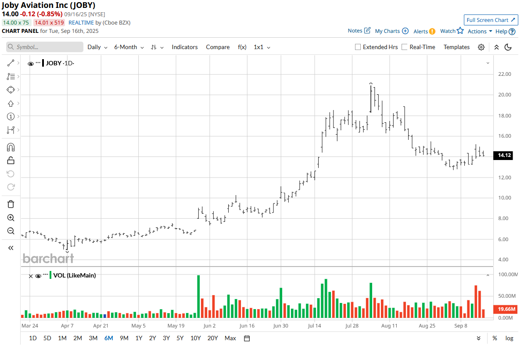The width and height of the screenshot is (524, 356).
Task: Open the Full Screen Chart
Action: (x=491, y=20)
